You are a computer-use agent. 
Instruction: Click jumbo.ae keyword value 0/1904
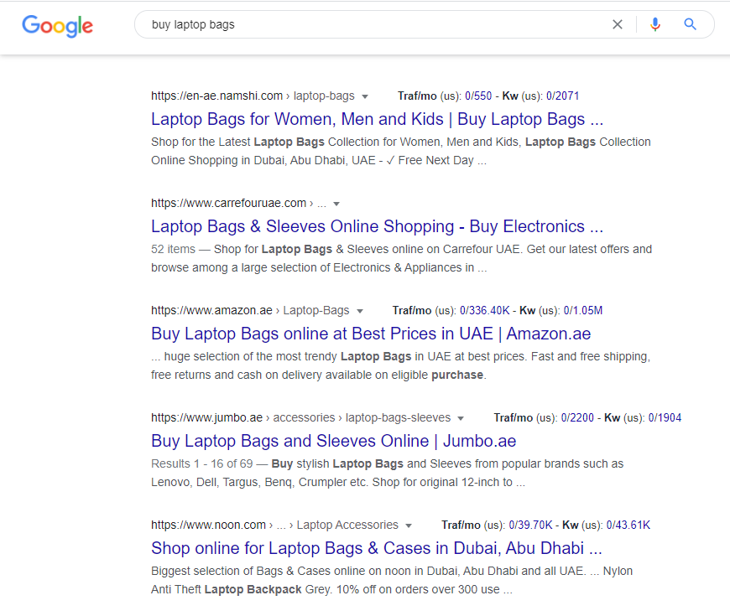pyautogui.click(x=665, y=418)
